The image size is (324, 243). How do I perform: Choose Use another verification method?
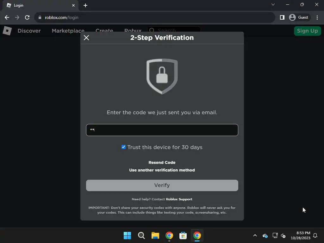(162, 170)
